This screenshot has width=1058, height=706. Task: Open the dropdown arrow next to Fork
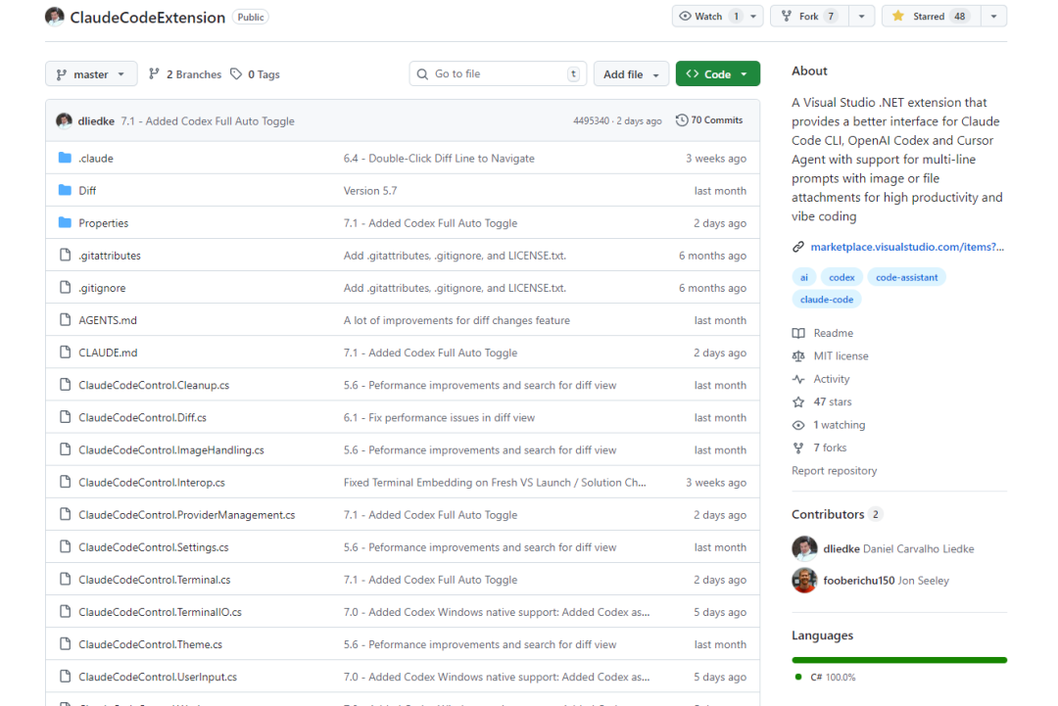tap(861, 17)
